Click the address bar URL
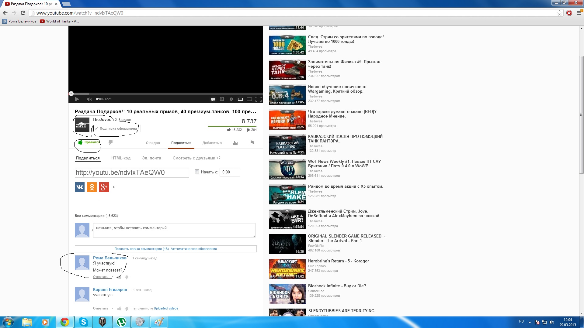Image resolution: width=584 pixels, height=328 pixels. coord(80,13)
